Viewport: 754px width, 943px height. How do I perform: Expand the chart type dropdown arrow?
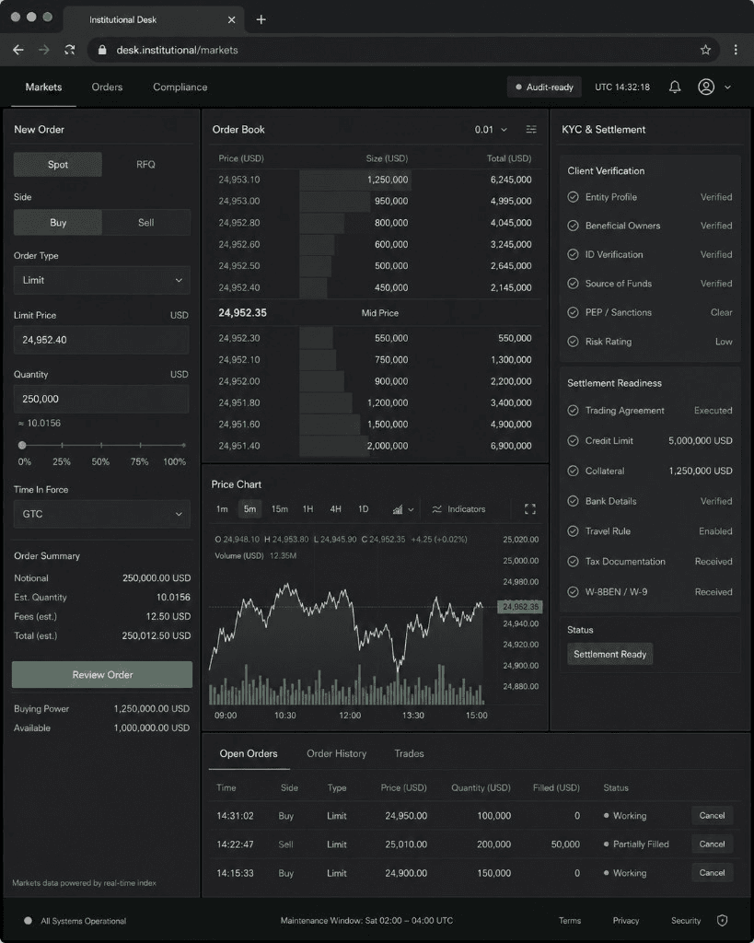(411, 509)
